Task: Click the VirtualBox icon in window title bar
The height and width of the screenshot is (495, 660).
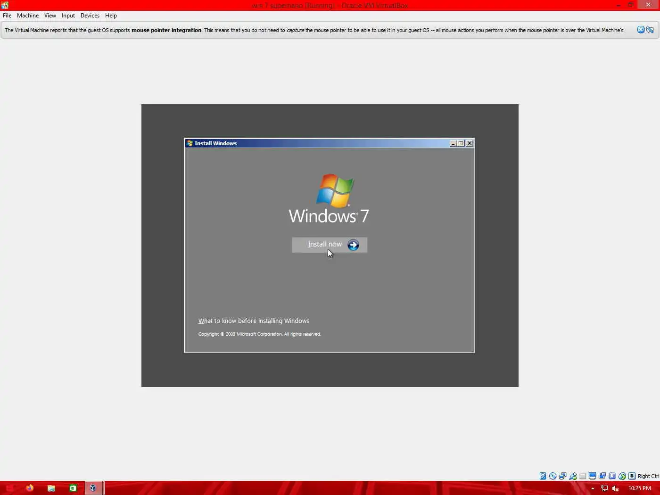Action: (5, 5)
